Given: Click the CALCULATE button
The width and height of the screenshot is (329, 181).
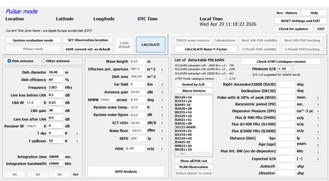Looking at the screenshot, I should (x=151, y=45).
